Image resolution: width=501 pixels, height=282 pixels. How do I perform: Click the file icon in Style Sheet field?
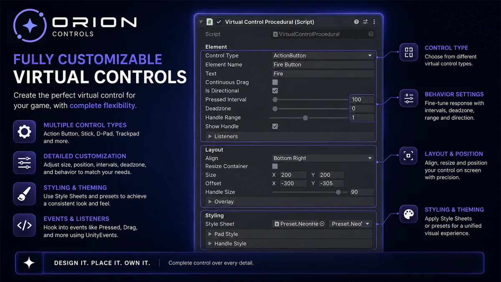(x=277, y=224)
